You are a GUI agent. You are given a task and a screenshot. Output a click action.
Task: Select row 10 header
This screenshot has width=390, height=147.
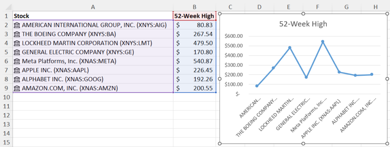[x=6, y=97]
